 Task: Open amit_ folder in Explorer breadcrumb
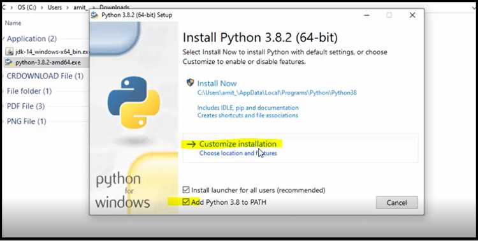coord(80,7)
